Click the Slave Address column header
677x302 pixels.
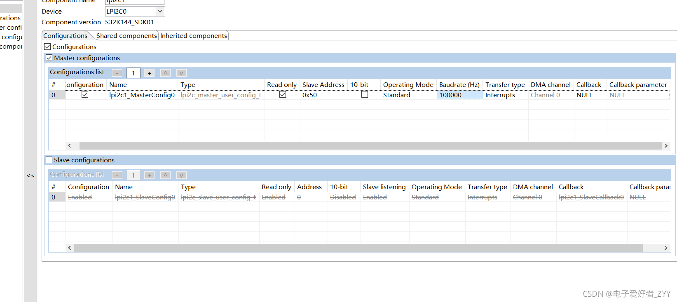(323, 84)
